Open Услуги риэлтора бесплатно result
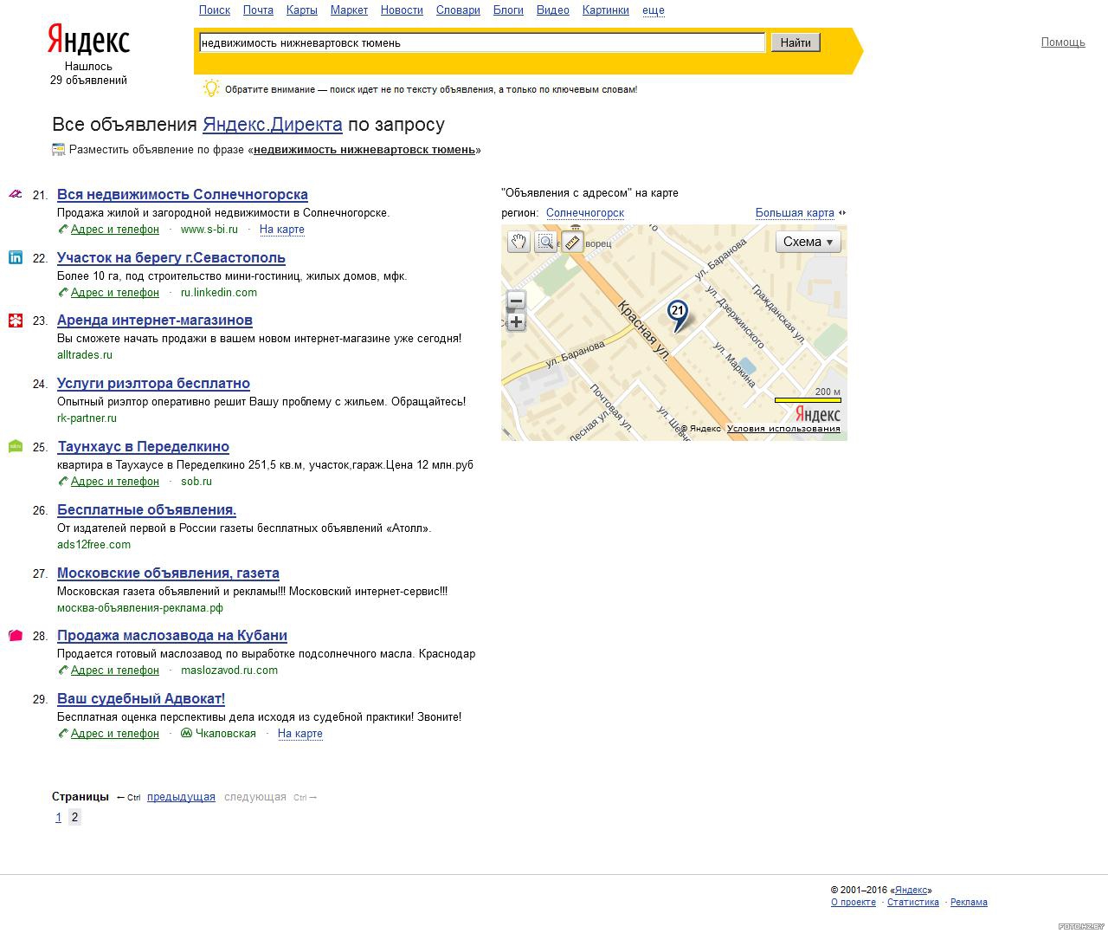The width and height of the screenshot is (1108, 933). [x=153, y=383]
